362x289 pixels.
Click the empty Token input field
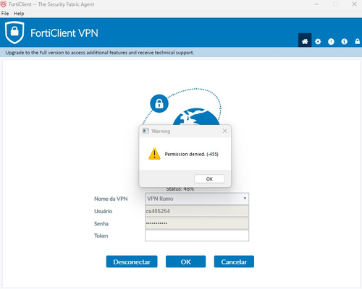(x=197, y=236)
